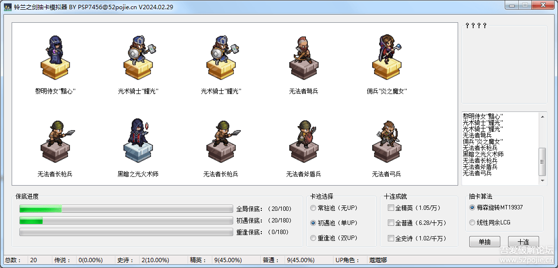Click 无法者斧盾兵 caption under its sprite
The height and width of the screenshot is (268, 558).
pos(303,174)
